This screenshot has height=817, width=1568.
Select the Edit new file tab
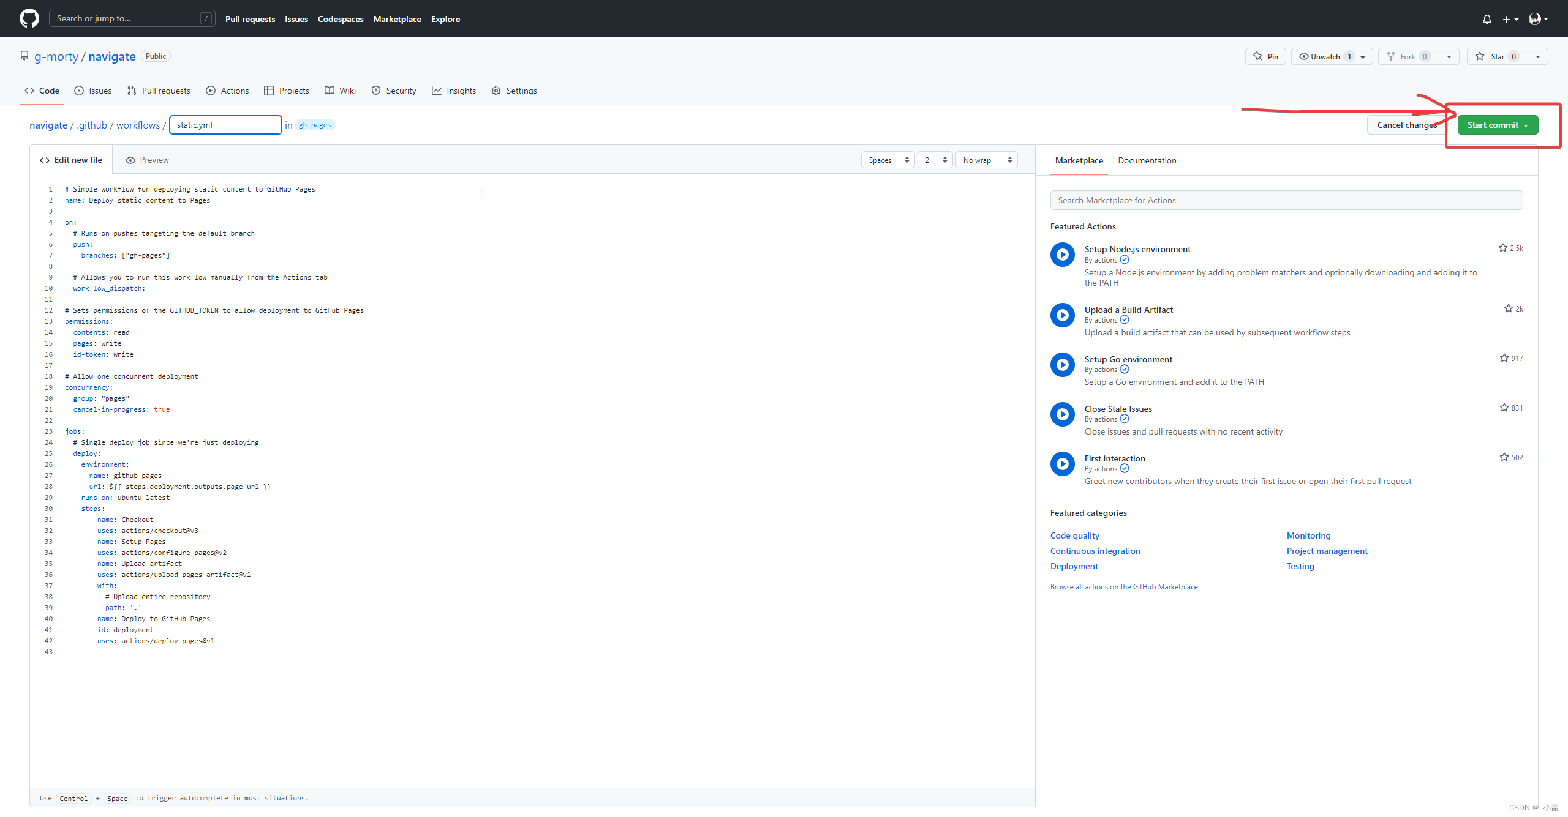[x=71, y=160]
